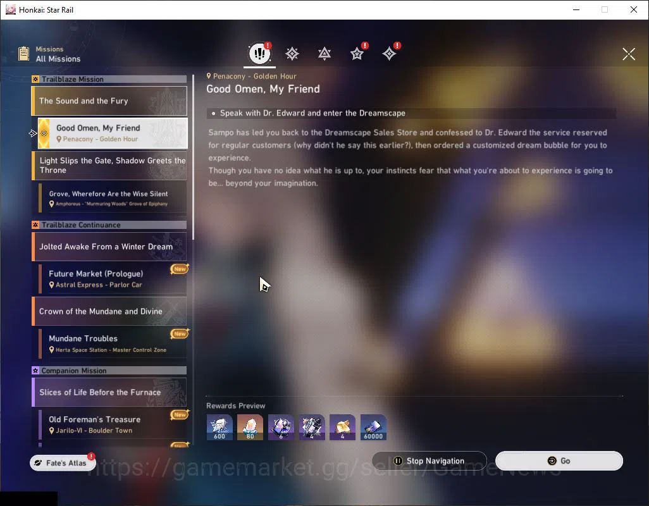This screenshot has height=506, width=649.
Task: Select Future Market (Prologue) mission
Action: click(113, 279)
